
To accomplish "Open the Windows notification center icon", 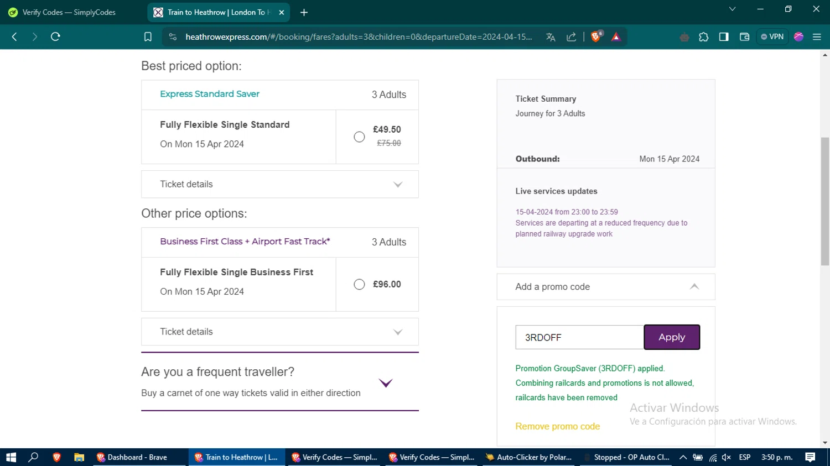I will (x=810, y=457).
